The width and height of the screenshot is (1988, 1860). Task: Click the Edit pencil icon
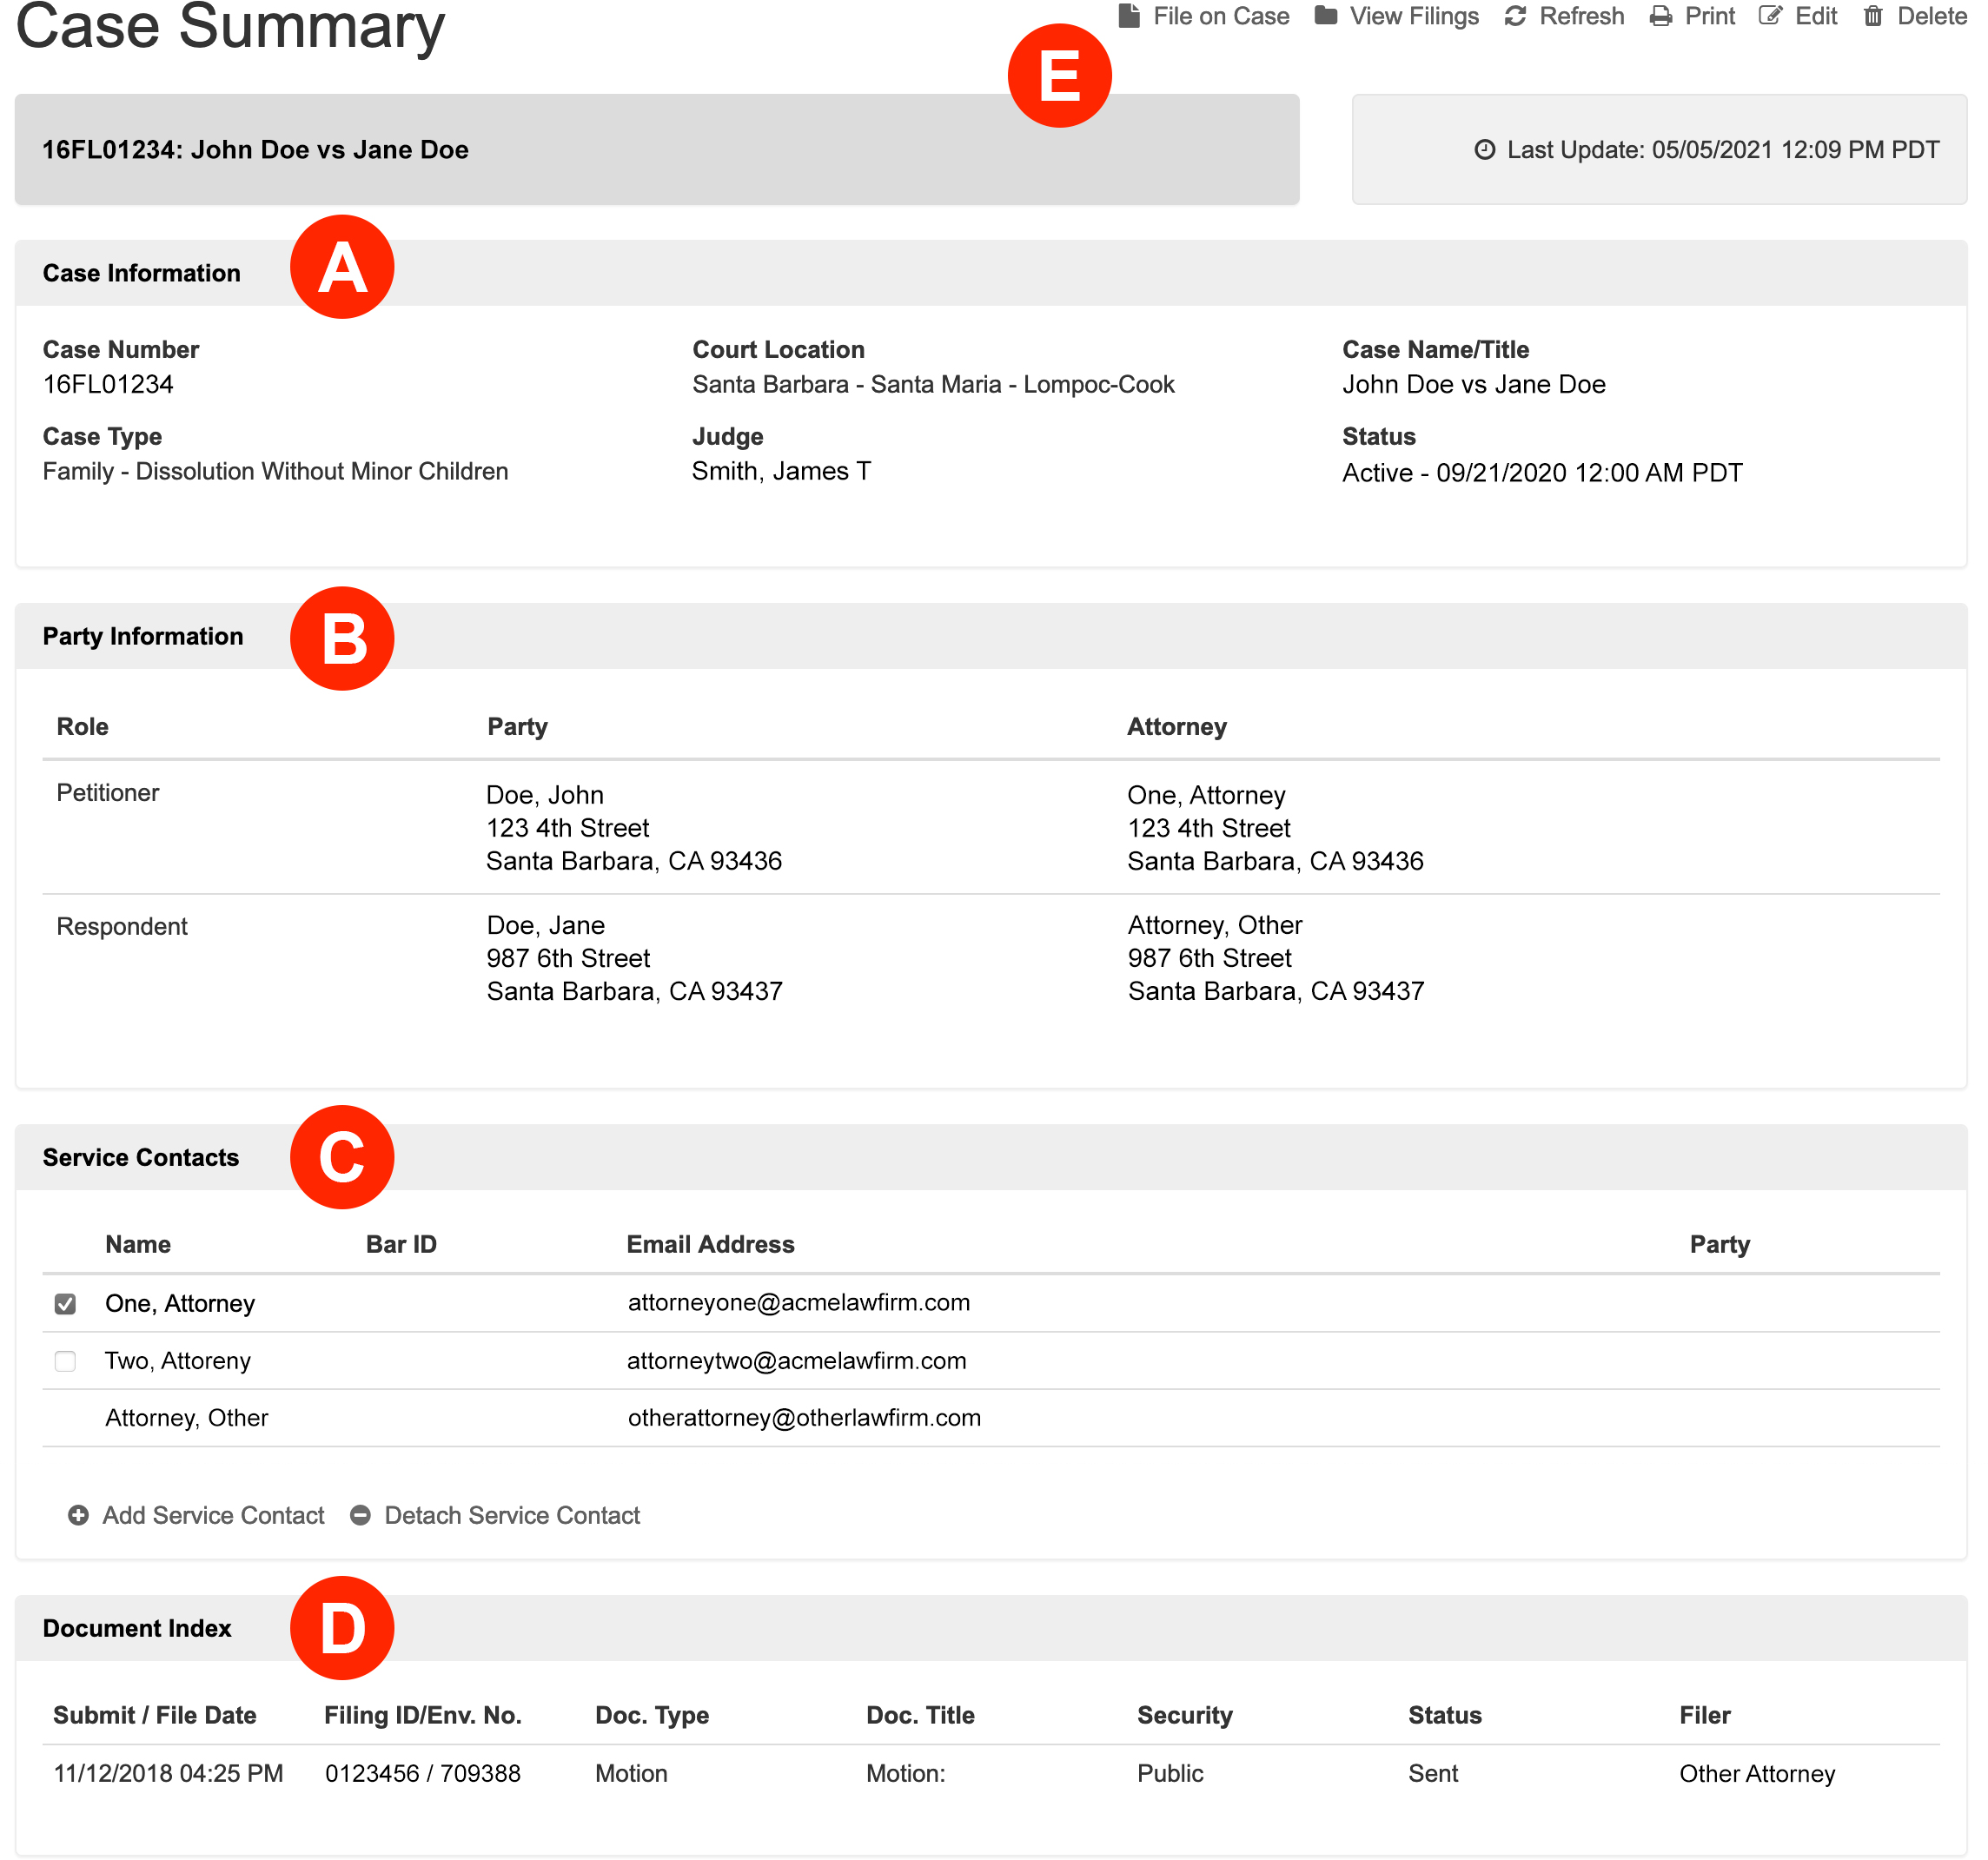(x=1770, y=16)
